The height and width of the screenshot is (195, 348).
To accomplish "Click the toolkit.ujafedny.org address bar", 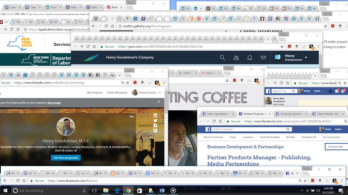I will (x=220, y=26).
